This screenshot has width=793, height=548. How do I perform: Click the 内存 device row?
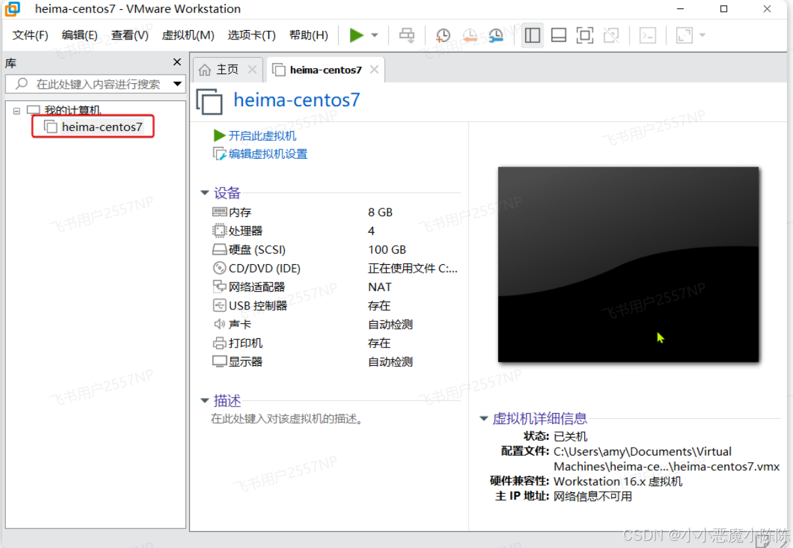(335, 212)
